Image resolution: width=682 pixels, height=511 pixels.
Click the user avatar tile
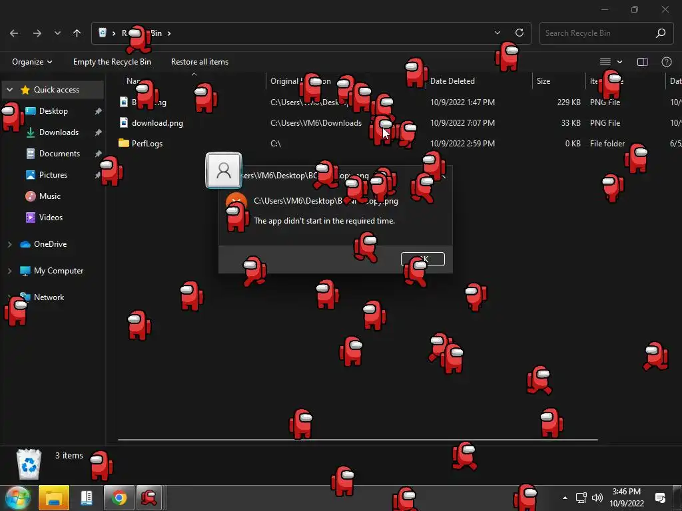point(224,170)
